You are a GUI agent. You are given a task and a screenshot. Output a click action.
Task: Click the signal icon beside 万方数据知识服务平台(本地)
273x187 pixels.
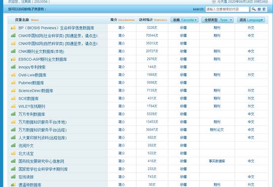tap(13, 122)
